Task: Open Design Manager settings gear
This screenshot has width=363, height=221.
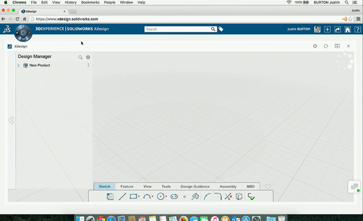Action: (x=88, y=57)
